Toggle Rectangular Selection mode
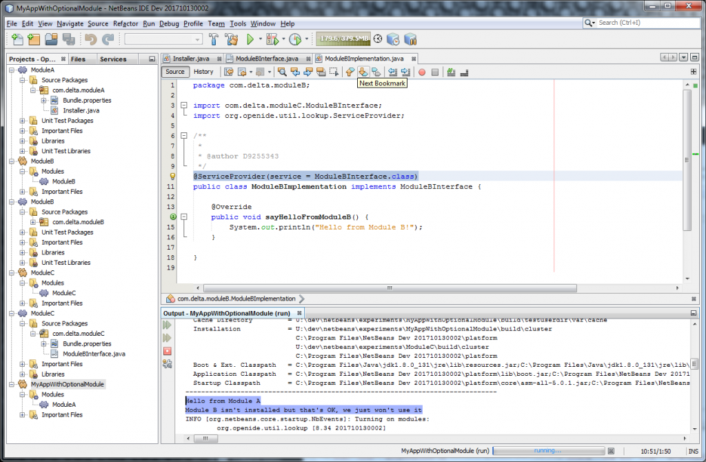Viewport: 706px width, 462px height. (334, 72)
